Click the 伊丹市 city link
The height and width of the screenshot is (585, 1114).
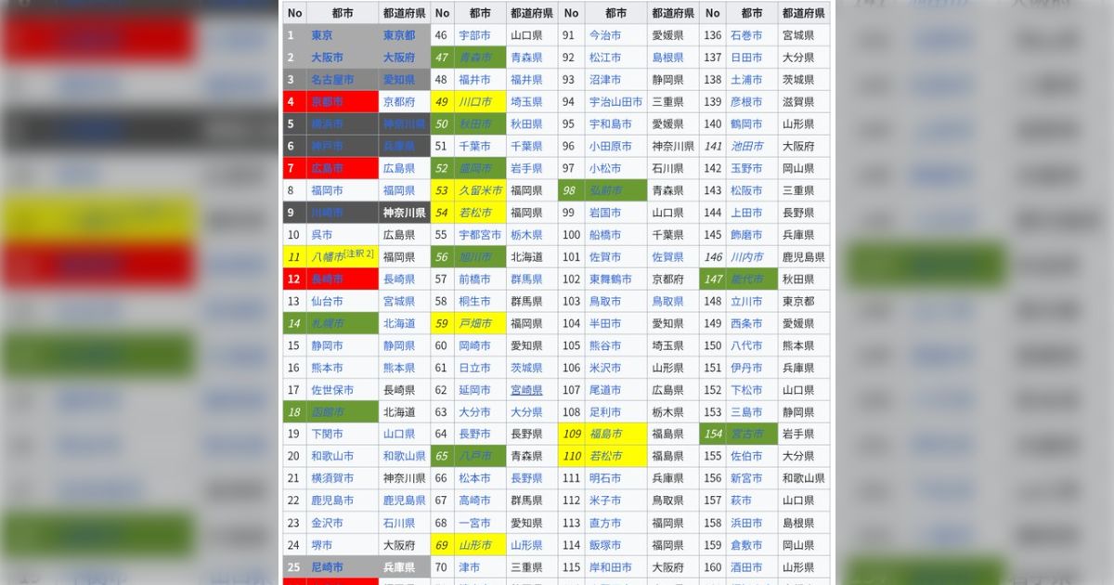coord(746,368)
